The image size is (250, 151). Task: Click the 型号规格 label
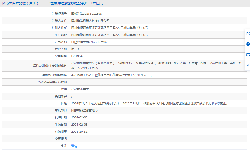click(61, 56)
